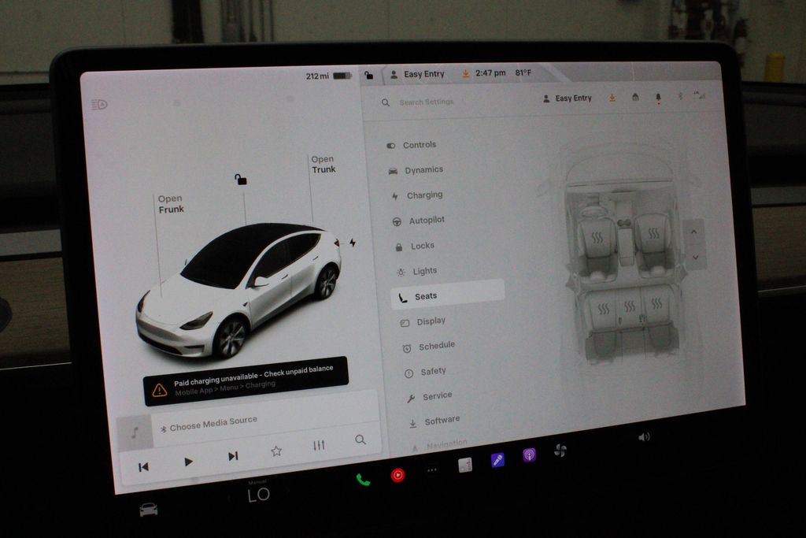Open the Navigation settings menu
806x538 pixels.
click(x=439, y=444)
